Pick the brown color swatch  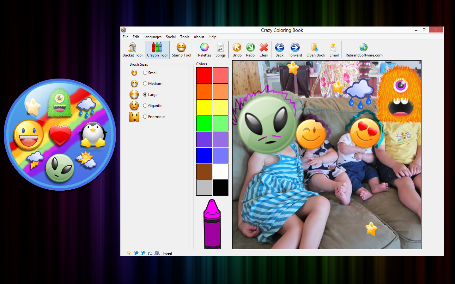pos(204,172)
